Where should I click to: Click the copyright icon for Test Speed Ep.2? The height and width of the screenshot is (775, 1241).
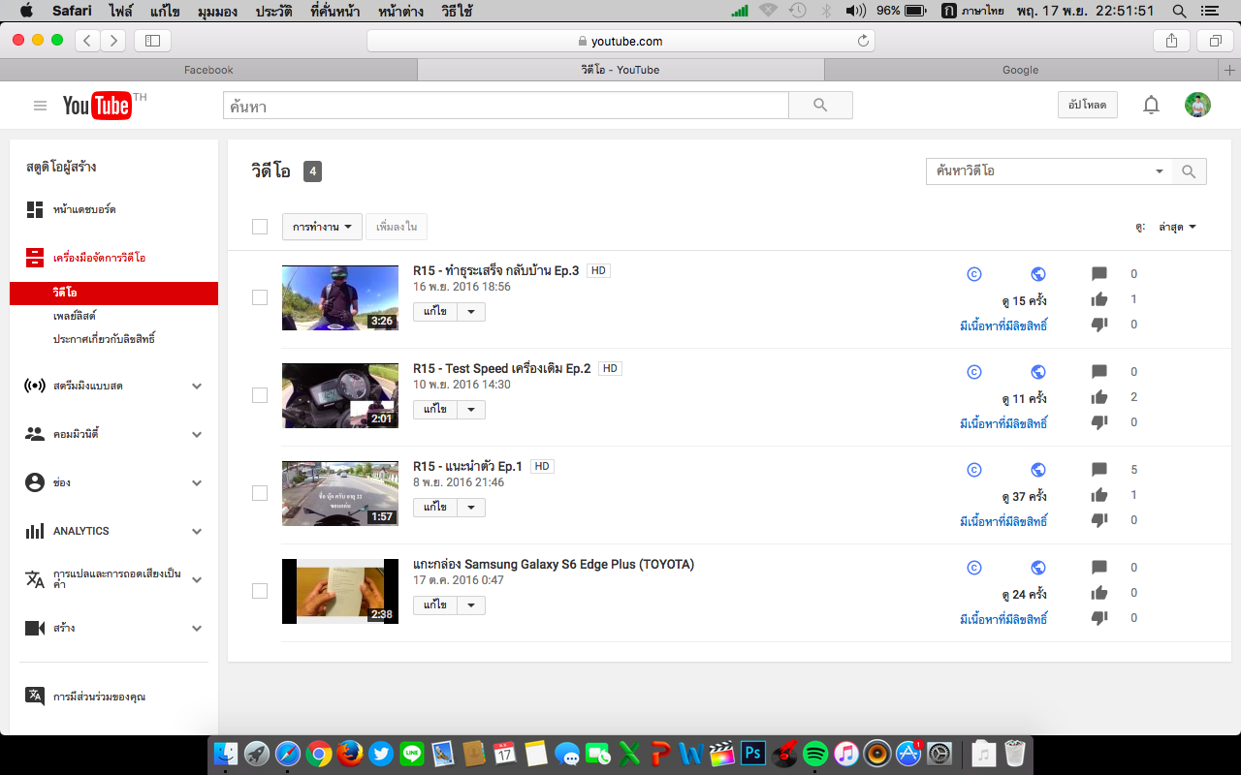coord(974,372)
